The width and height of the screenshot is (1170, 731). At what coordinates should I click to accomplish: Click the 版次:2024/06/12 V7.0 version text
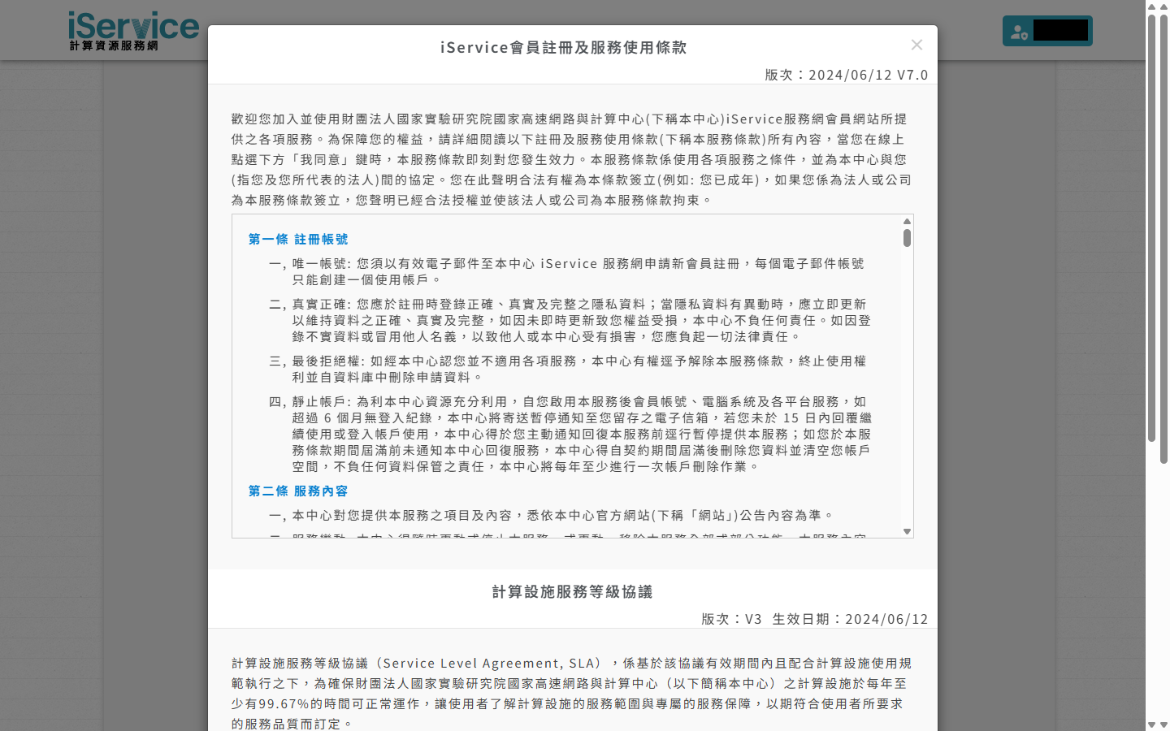click(846, 75)
